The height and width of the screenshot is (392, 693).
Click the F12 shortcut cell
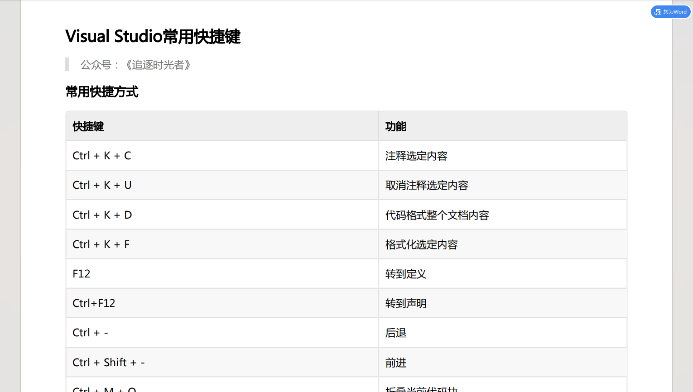222,274
